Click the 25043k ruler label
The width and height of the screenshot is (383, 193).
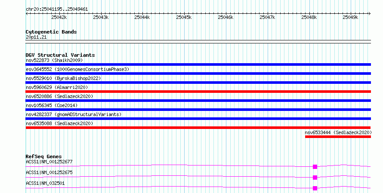pyautogui.click(x=101, y=17)
